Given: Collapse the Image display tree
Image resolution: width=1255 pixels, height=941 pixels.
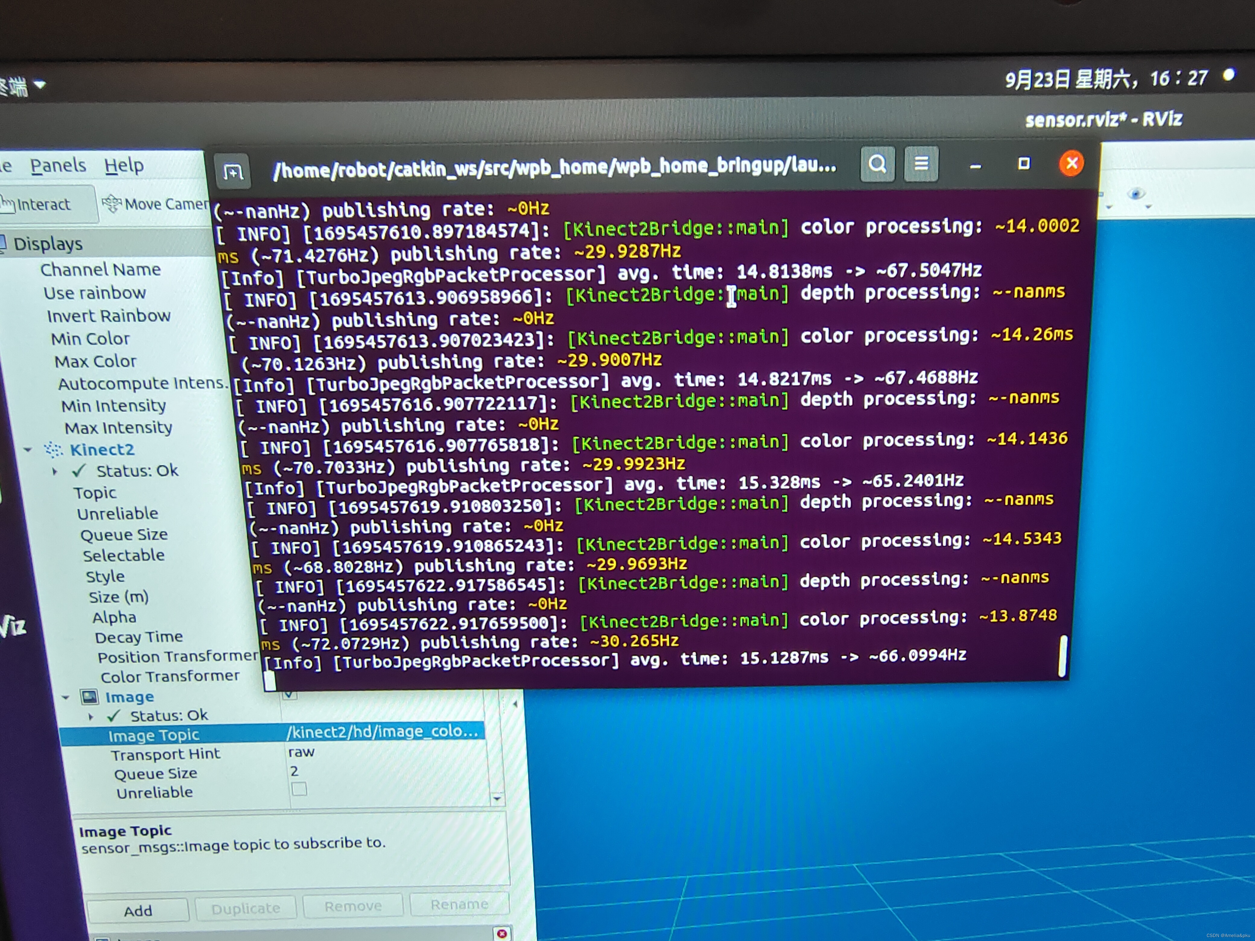Looking at the screenshot, I should 66,697.
